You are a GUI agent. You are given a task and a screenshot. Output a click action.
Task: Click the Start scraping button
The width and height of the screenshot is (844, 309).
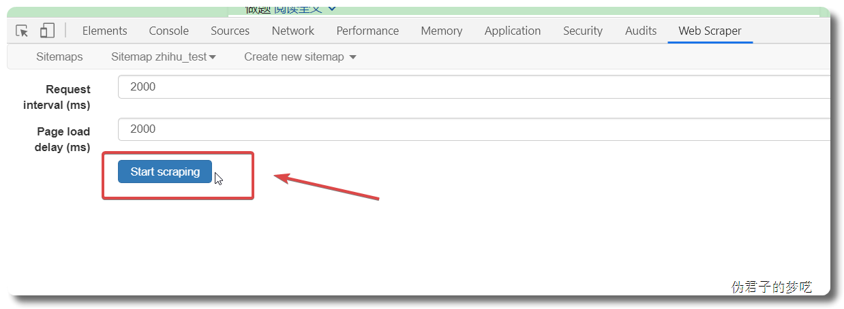[x=165, y=172]
